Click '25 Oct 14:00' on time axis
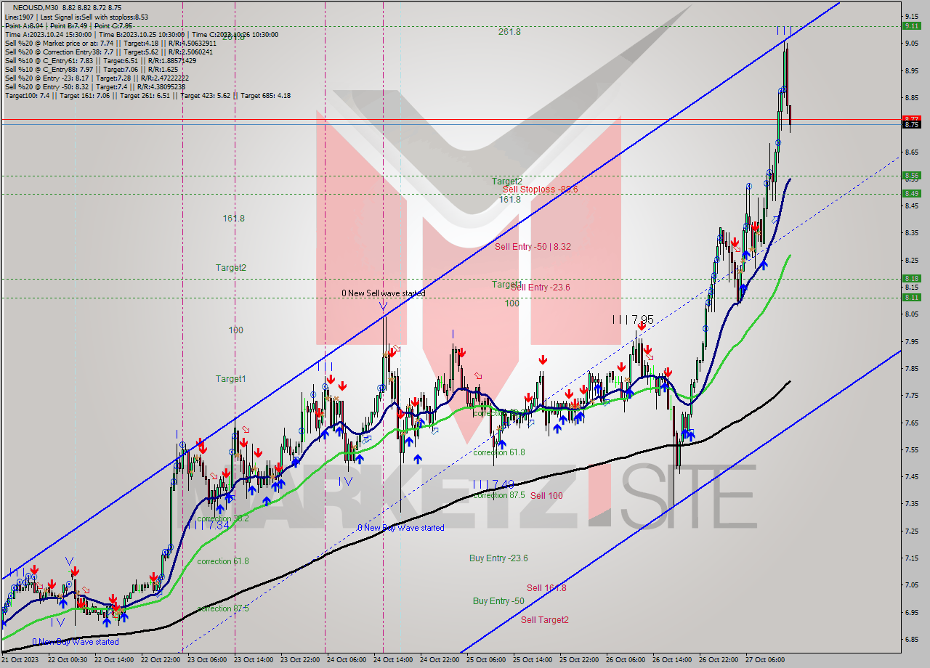 point(533,660)
